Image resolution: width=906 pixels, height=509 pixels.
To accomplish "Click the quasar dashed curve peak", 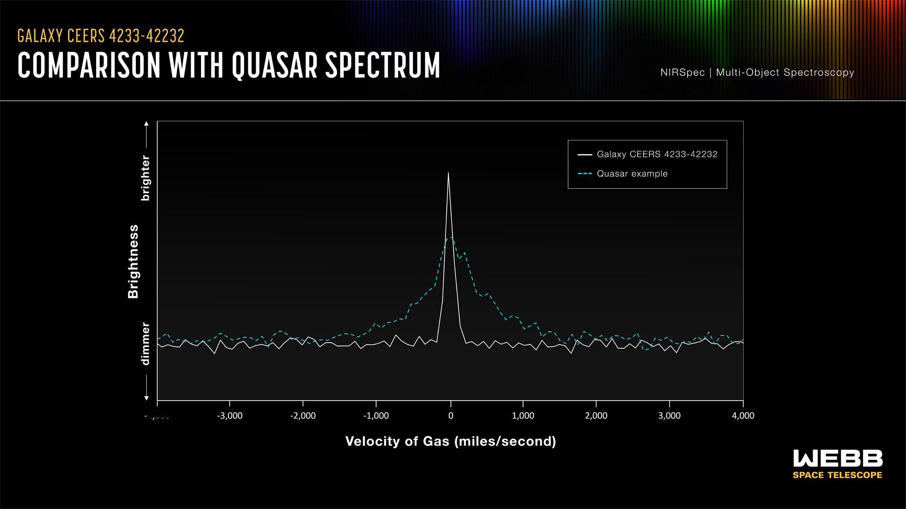I will (x=451, y=238).
